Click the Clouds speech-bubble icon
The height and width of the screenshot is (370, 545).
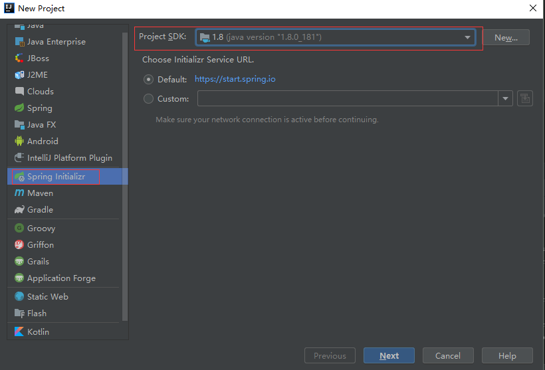pos(19,92)
